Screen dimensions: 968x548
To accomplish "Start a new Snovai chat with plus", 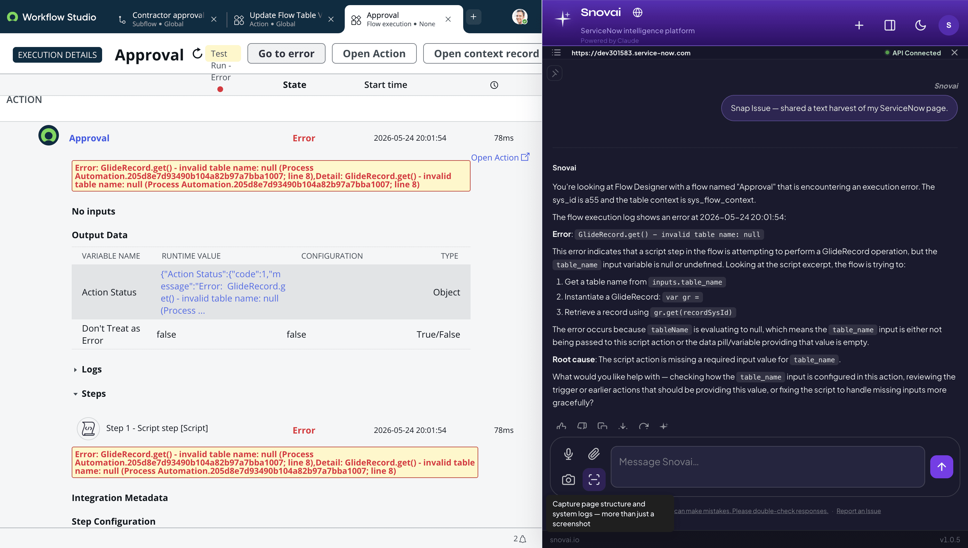I will pos(859,26).
